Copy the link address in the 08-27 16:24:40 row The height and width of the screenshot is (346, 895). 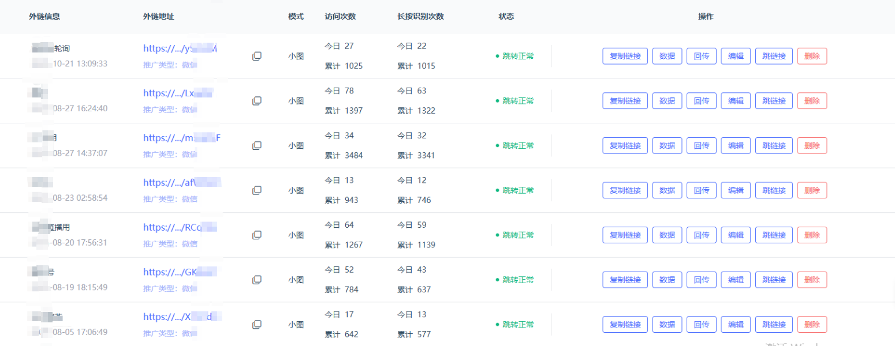pyautogui.click(x=257, y=101)
